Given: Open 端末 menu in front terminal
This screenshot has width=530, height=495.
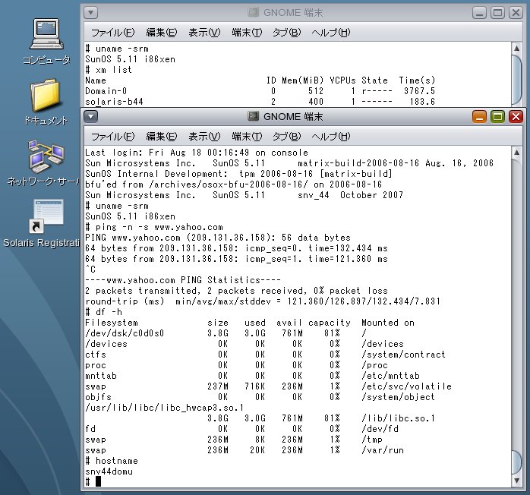Looking at the screenshot, I should pyautogui.click(x=246, y=137).
